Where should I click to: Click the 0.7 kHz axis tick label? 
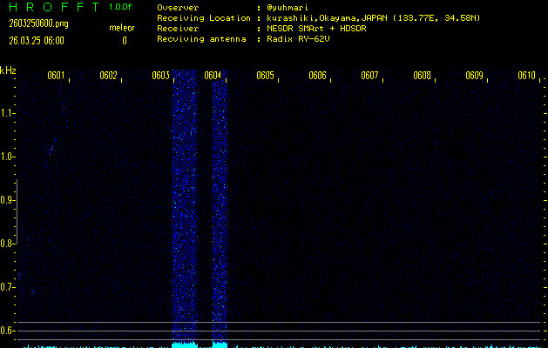point(6,287)
